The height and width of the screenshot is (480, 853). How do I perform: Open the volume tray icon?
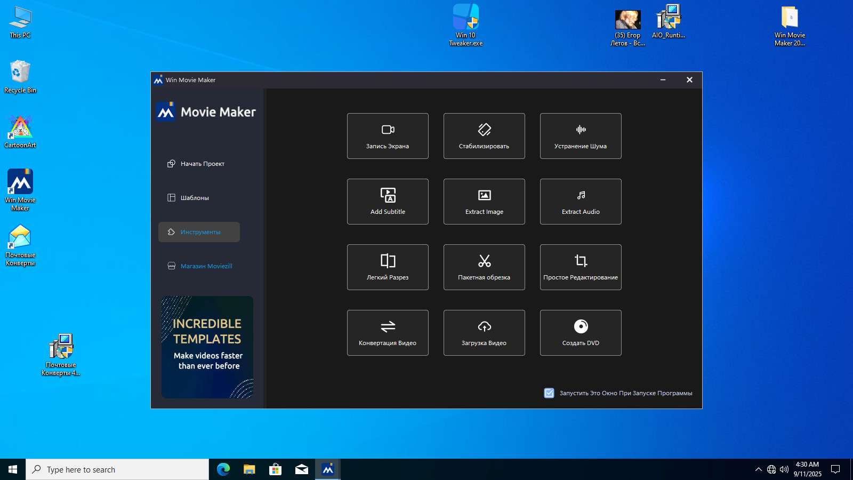pos(784,469)
